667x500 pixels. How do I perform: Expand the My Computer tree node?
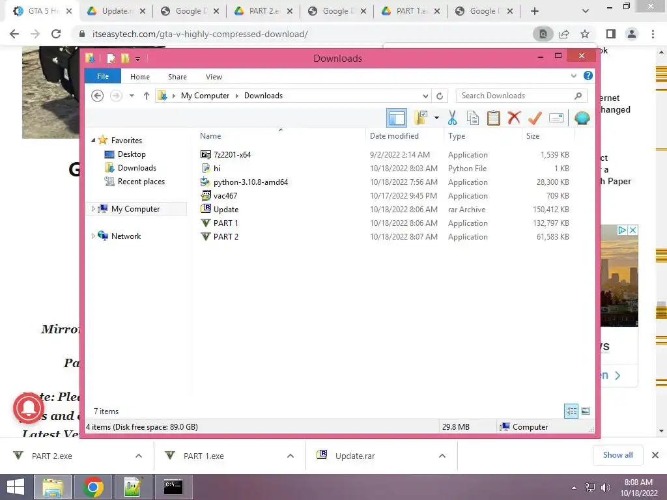tap(93, 209)
